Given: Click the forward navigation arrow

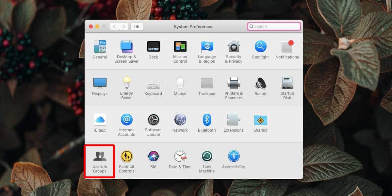Looking at the screenshot, I should [x=123, y=26].
